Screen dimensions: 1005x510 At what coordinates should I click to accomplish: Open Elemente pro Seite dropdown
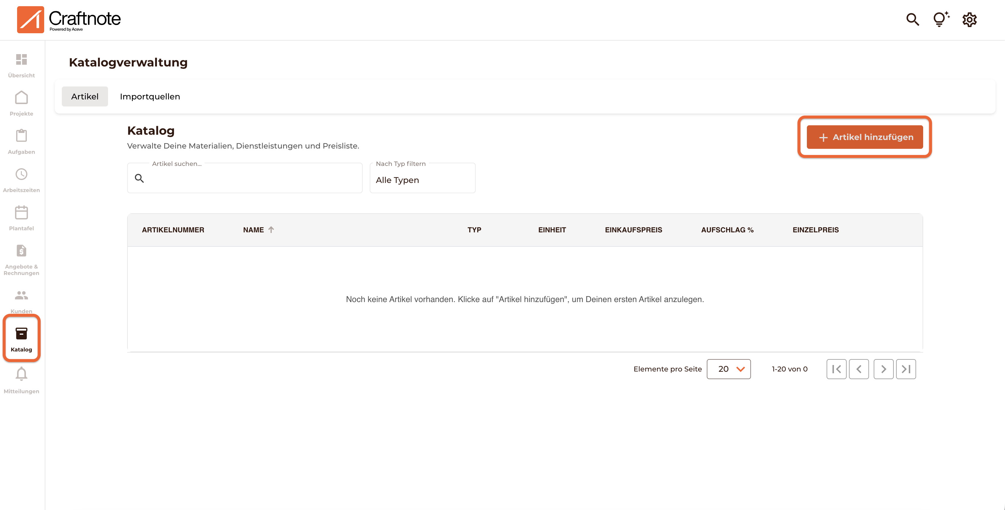(x=728, y=369)
